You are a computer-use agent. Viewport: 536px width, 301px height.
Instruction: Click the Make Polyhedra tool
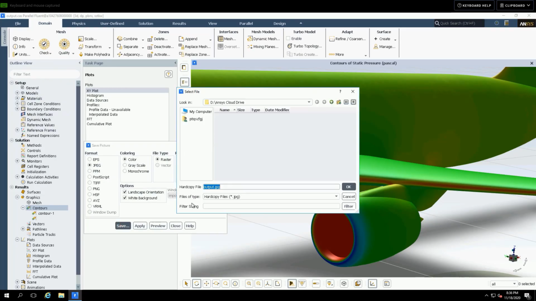point(94,54)
